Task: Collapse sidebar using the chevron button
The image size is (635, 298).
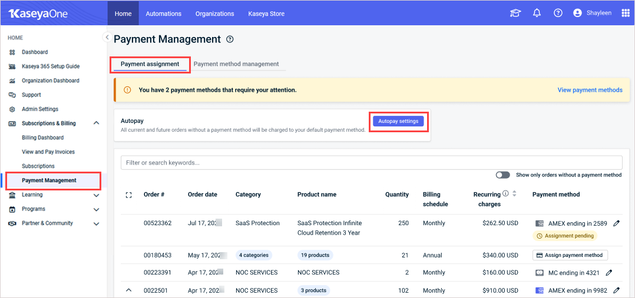Action: coord(107,37)
